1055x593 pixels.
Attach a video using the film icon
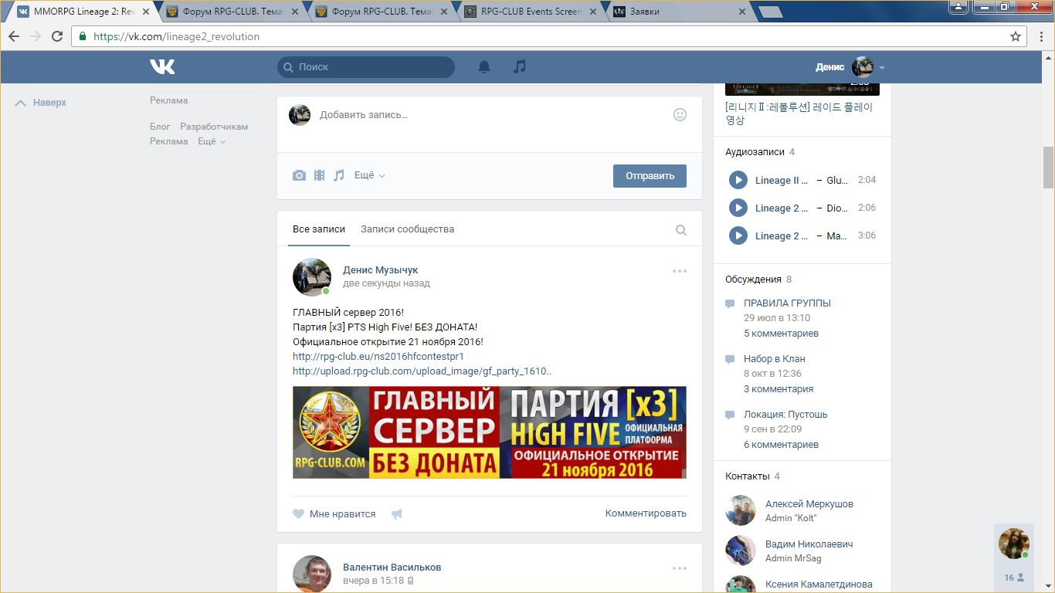(319, 175)
